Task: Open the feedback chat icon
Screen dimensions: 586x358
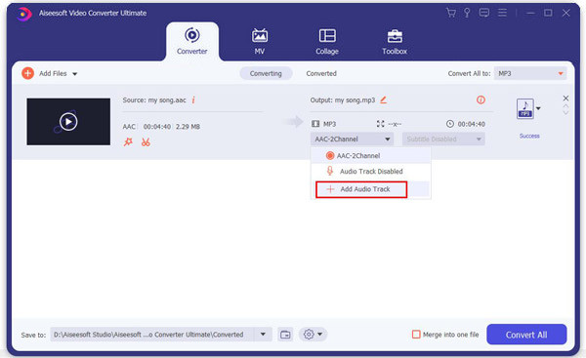Action: pos(484,13)
